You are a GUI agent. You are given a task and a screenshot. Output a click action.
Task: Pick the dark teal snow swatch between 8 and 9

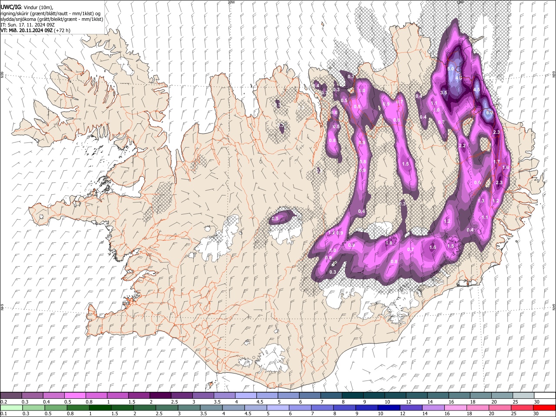tap(352, 396)
